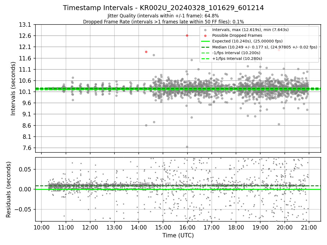Click the x-axis tick label '17:00'
This screenshot has height=245, width=327.
[211, 228]
